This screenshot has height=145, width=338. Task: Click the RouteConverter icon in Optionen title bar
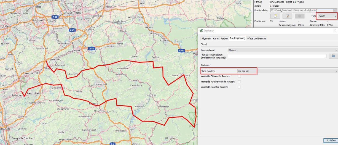[201, 31]
